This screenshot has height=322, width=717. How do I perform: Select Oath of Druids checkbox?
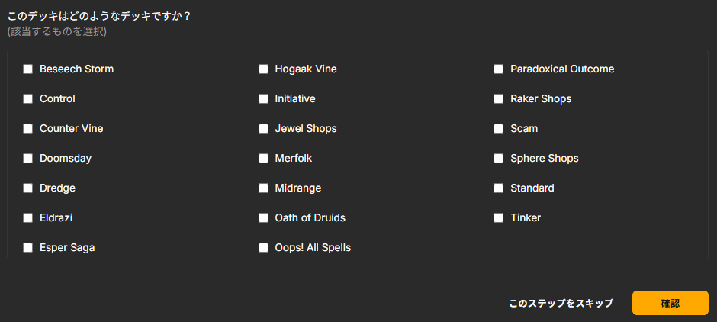tap(264, 218)
